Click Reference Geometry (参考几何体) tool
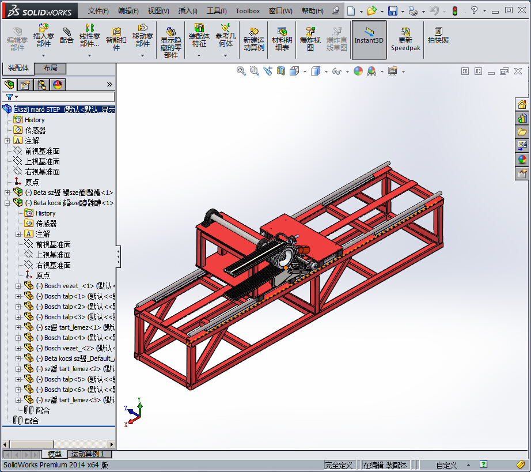531x472 pixels. [226, 36]
